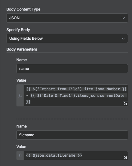Viewport: 132px width, 166px height.
Task: Click the chevron arrow on the JSON dropdown
Action: 123,18
